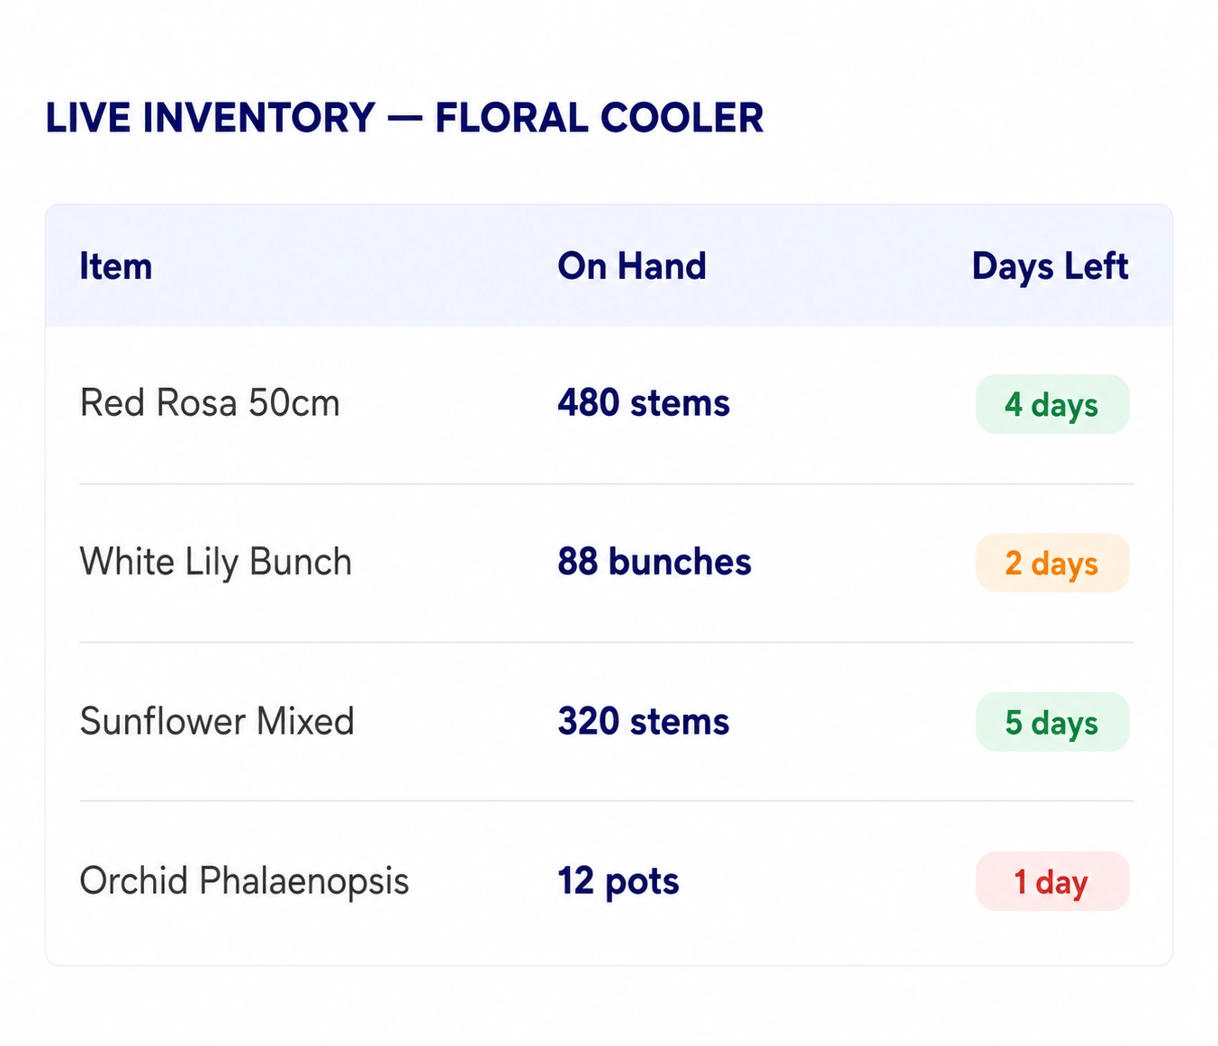Click the word Bunch in White Lily row
This screenshot has width=1218, height=1046.
pyautogui.click(x=301, y=562)
